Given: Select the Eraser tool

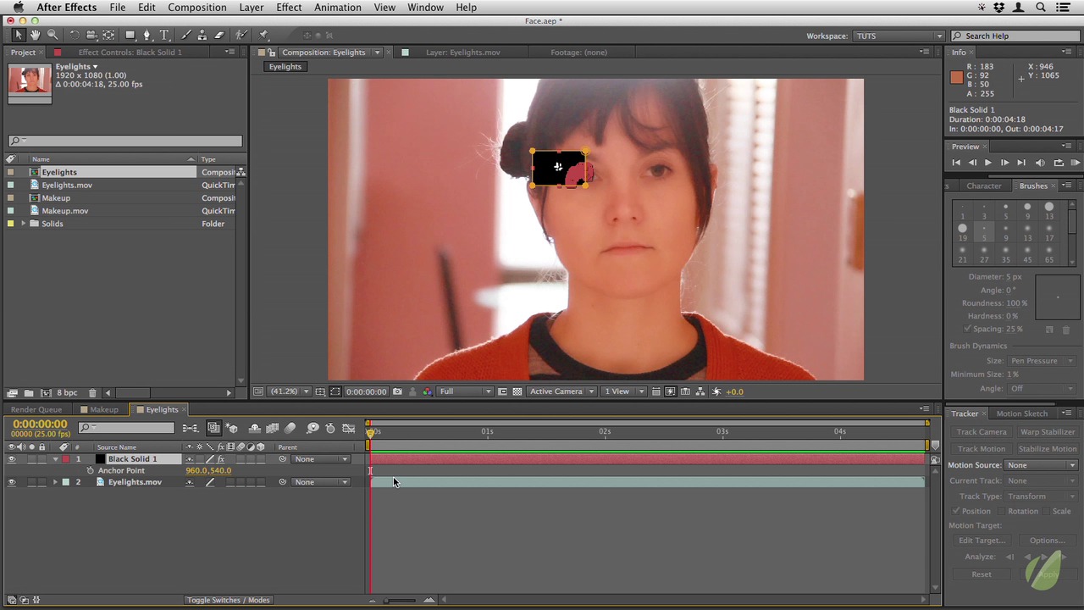Looking at the screenshot, I should coord(218,35).
